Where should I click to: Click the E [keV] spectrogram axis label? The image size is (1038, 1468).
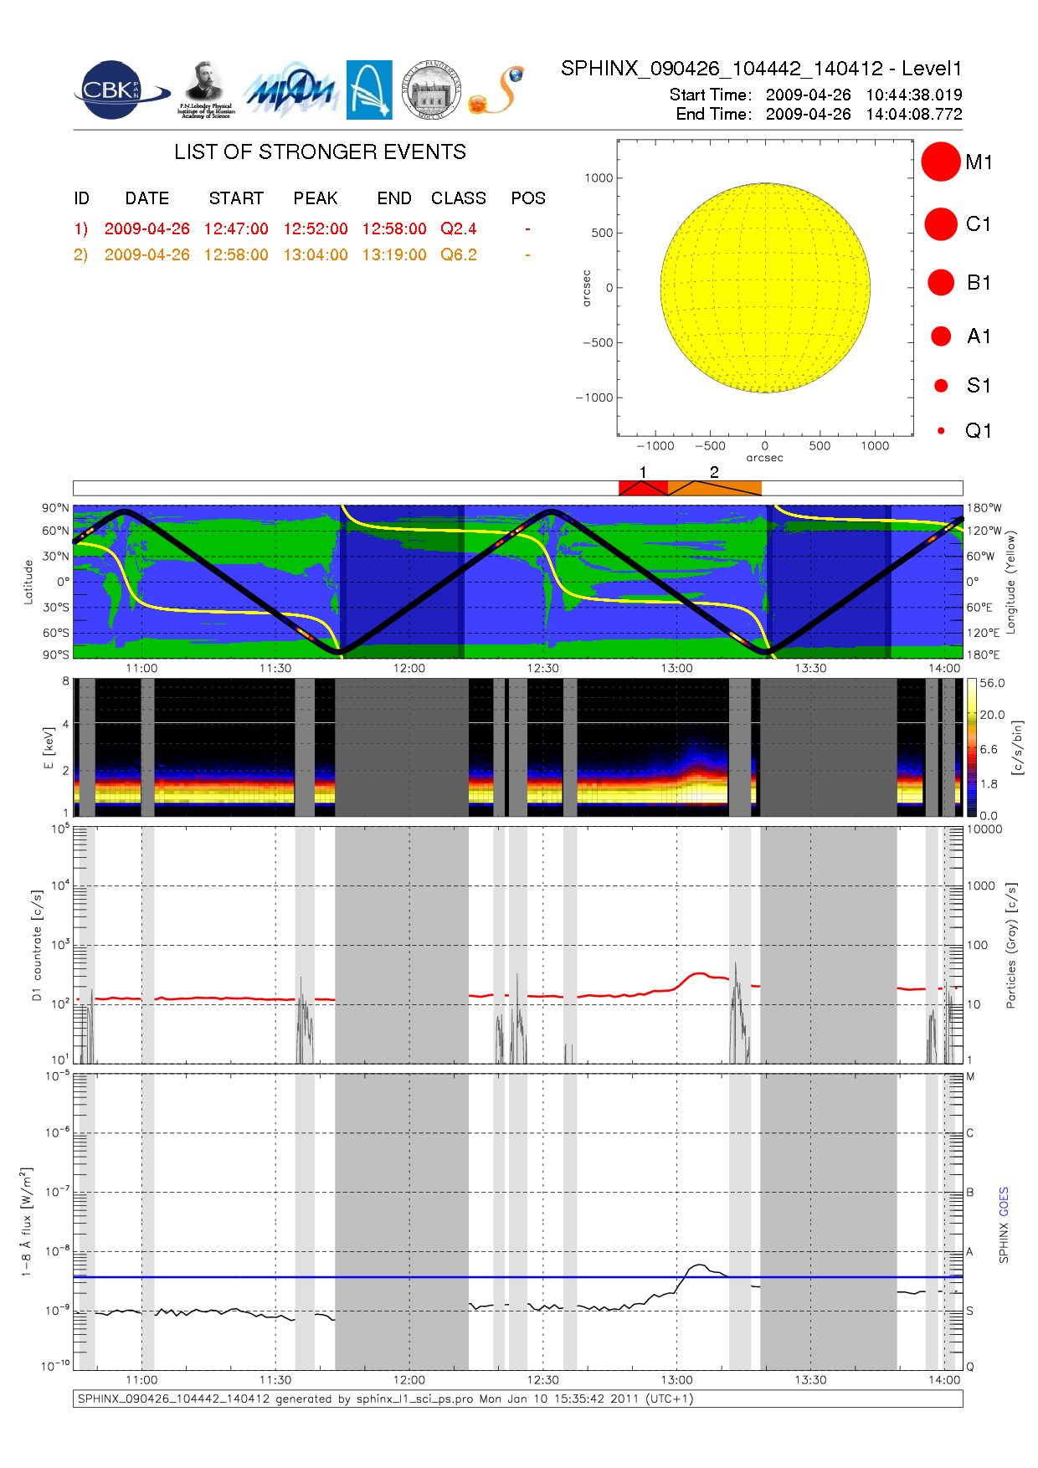[49, 747]
